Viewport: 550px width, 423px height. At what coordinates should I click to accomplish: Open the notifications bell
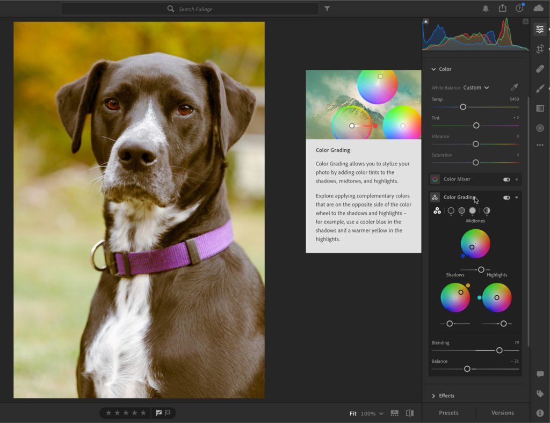486,9
